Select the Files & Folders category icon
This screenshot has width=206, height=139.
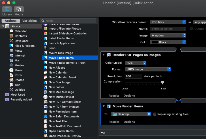pos(11,46)
